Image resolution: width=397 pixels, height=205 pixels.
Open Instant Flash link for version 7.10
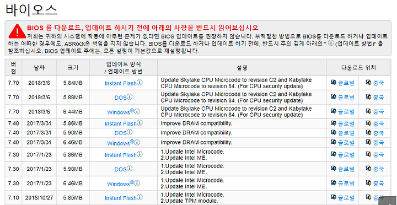pyautogui.click(x=121, y=198)
